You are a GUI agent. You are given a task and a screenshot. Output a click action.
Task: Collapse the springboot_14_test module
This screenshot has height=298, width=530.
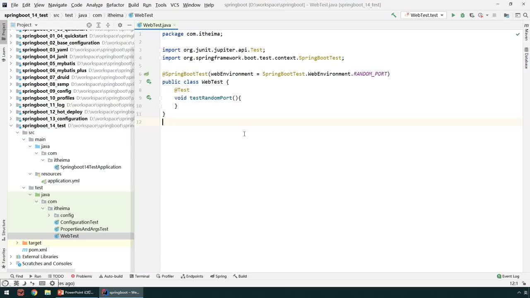pyautogui.click(x=11, y=125)
